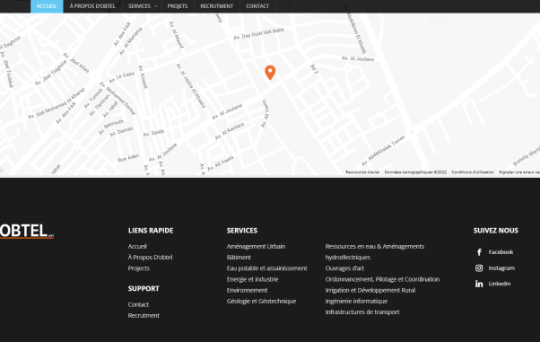Follow the Projects footer link

139,268
